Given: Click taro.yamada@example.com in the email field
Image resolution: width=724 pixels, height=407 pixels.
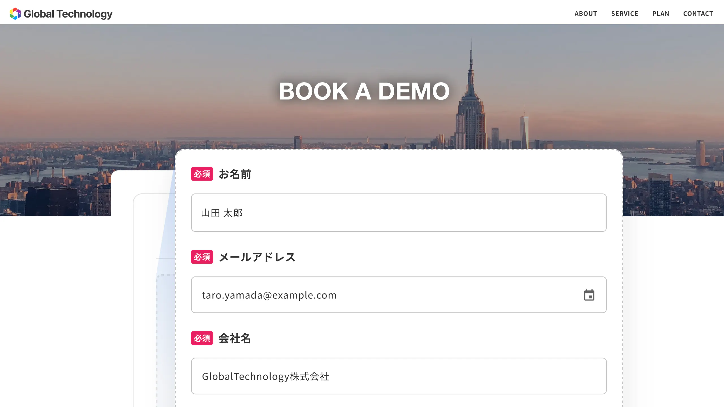Looking at the screenshot, I should [x=269, y=295].
